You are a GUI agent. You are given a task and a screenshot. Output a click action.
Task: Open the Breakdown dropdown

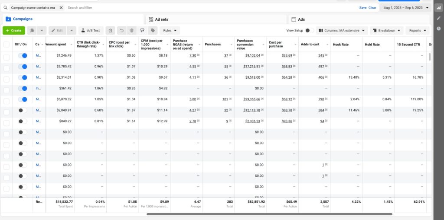[x=387, y=31]
